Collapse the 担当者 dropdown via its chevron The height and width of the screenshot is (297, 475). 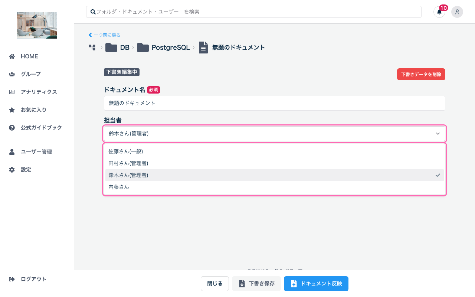pyautogui.click(x=438, y=133)
